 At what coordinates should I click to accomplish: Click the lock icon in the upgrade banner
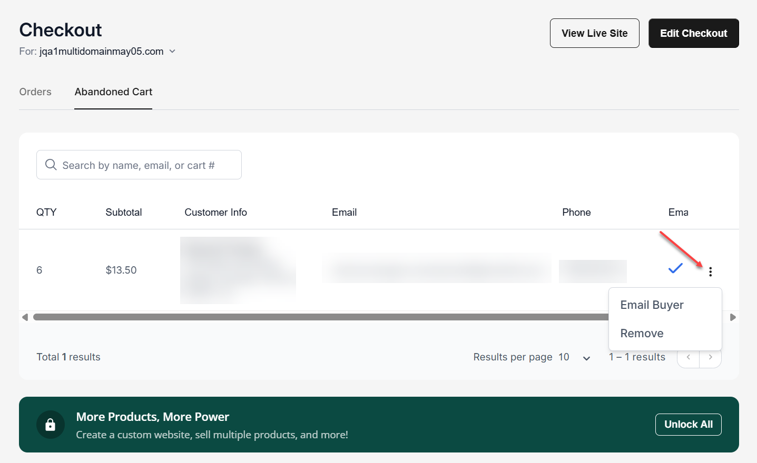pos(51,425)
